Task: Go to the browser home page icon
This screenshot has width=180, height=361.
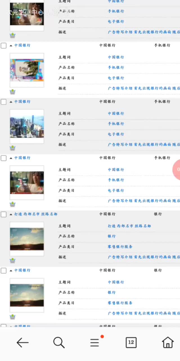Action: tap(168, 342)
